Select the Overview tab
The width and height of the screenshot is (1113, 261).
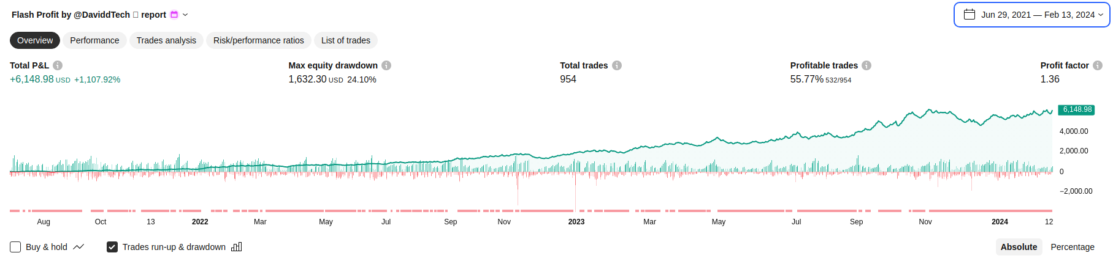35,40
